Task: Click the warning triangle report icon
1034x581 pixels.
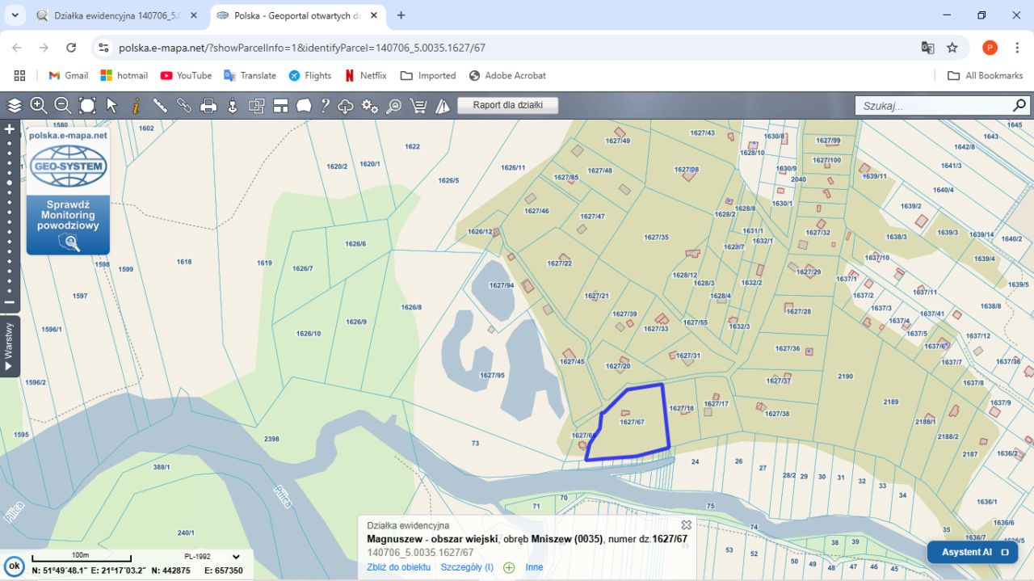Action: 443,106
